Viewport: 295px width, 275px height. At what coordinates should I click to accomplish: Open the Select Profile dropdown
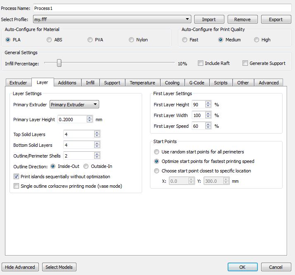[x=188, y=19]
